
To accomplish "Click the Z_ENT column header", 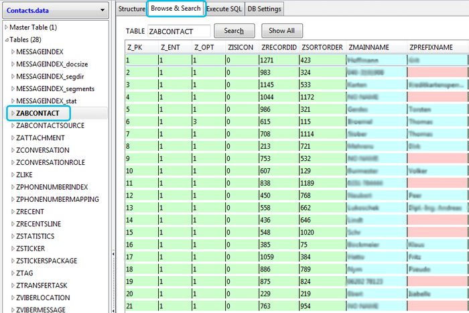I will click(176, 48).
